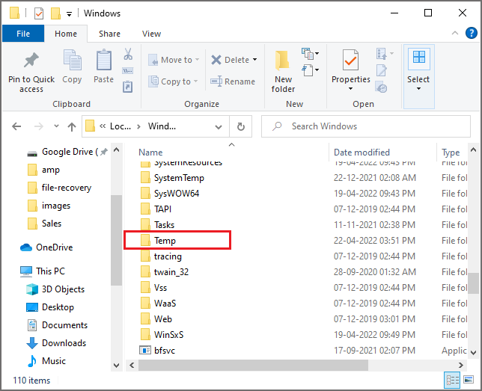
Task: Click the horizontal scrollbar thumb
Action: tap(253, 365)
